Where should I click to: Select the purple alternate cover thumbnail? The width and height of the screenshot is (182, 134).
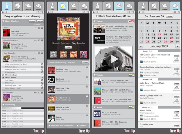(83, 54)
